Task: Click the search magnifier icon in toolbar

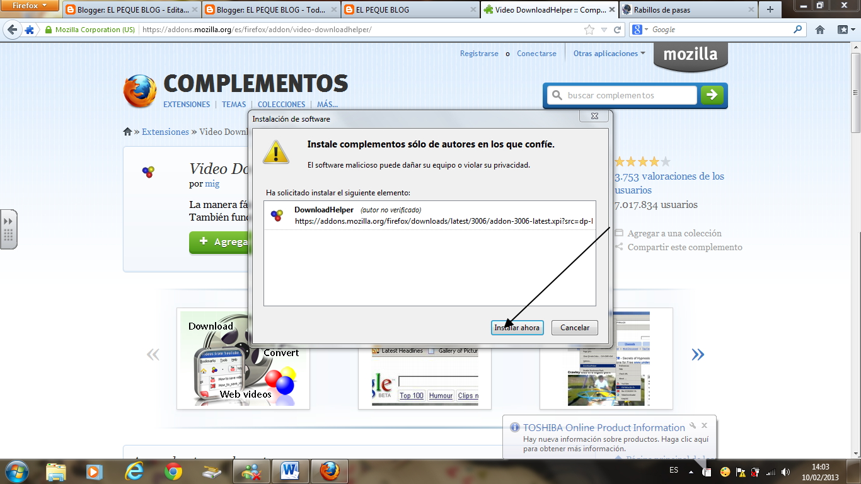Action: pyautogui.click(x=798, y=30)
